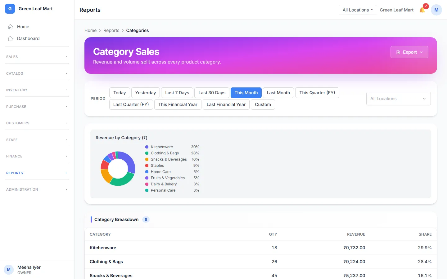
Task: Select the Last 30 Days period
Action: click(x=212, y=93)
